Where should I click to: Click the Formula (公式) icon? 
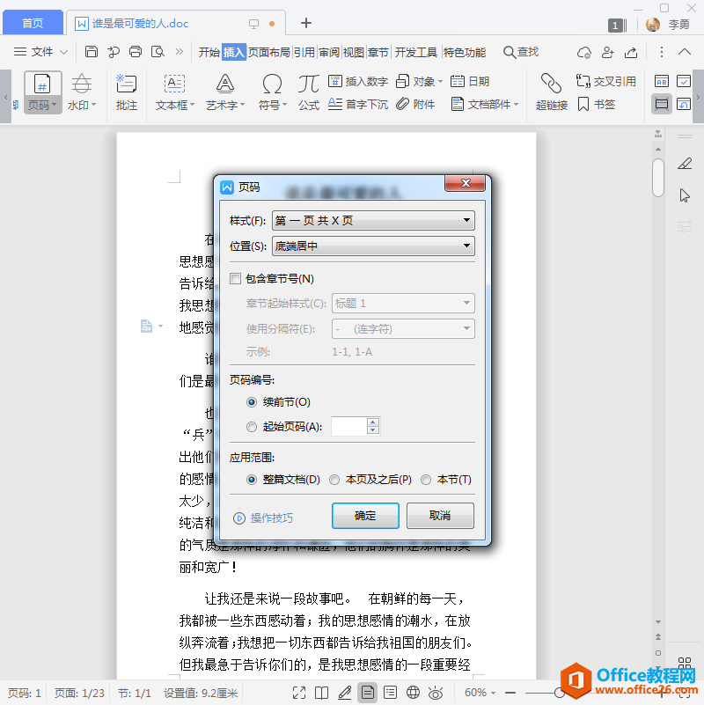(x=309, y=92)
